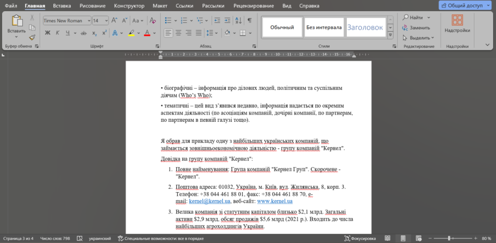This screenshot has height=243, width=496.
Task: Switch to the Рисование tab
Action: point(92,6)
